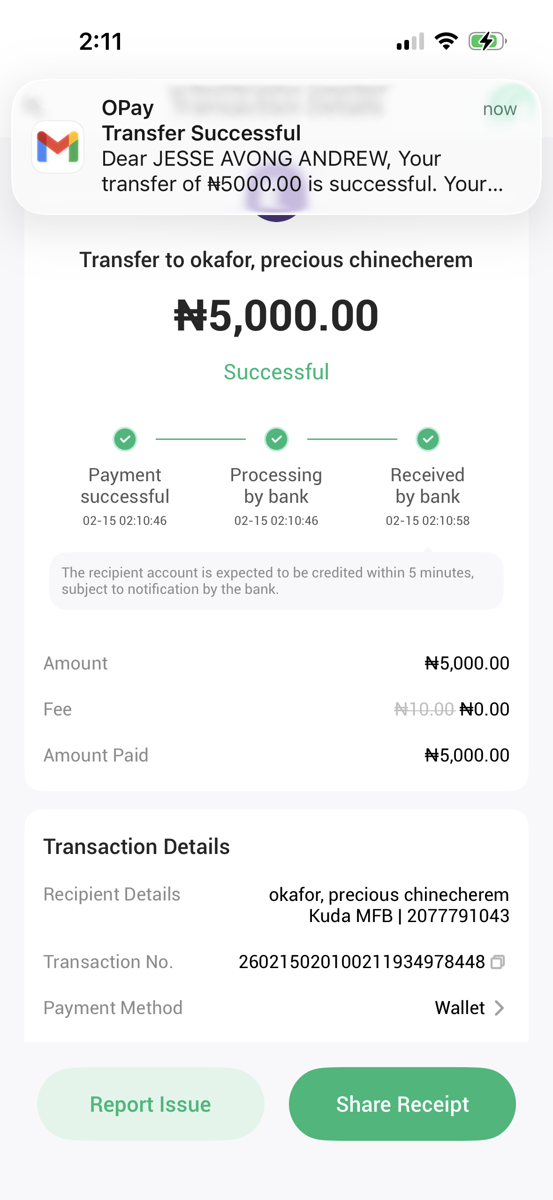Tap the cellular signal bars
This screenshot has width=553, height=1200.
[x=410, y=41]
